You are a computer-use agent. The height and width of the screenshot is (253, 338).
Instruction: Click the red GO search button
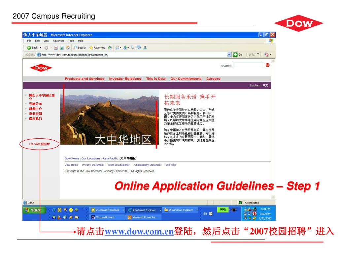[267, 65]
